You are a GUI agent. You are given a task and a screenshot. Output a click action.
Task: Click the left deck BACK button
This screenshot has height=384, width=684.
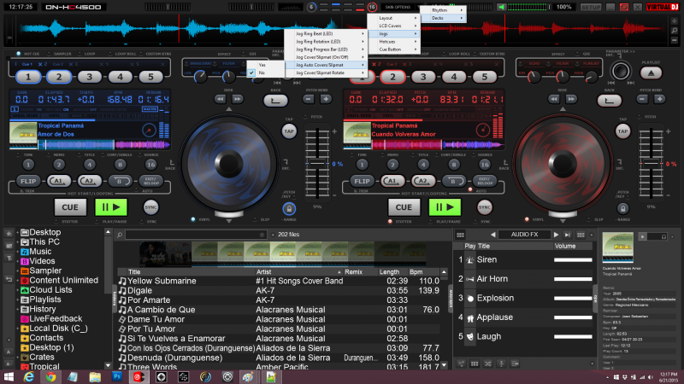(275, 101)
